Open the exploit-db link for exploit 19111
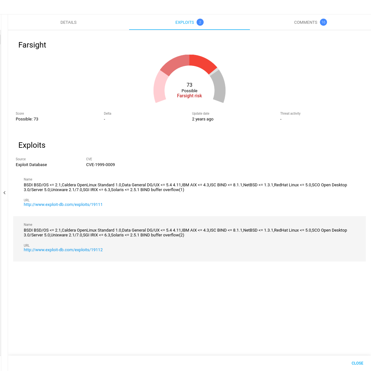 63,205
